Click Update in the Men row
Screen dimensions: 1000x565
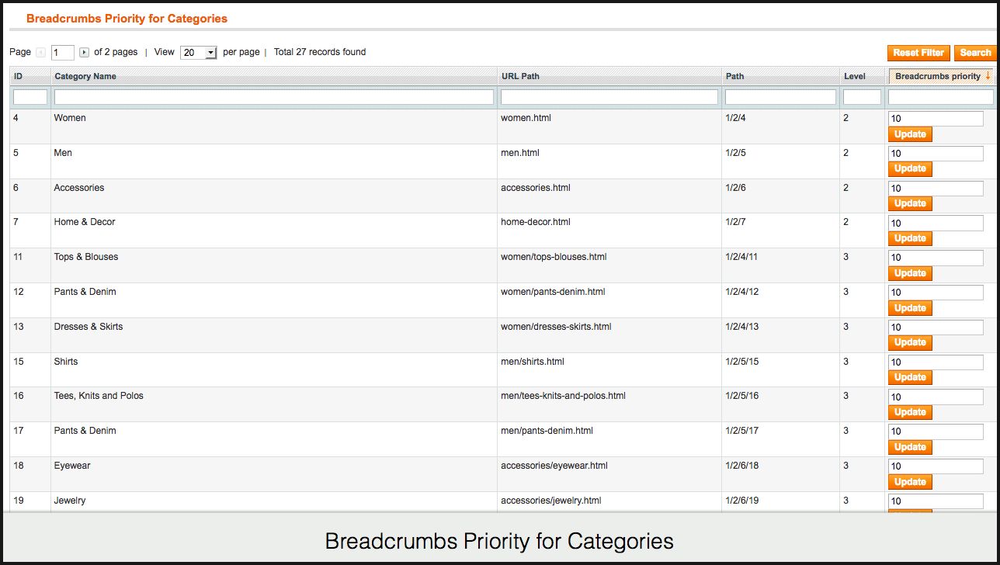(x=910, y=168)
